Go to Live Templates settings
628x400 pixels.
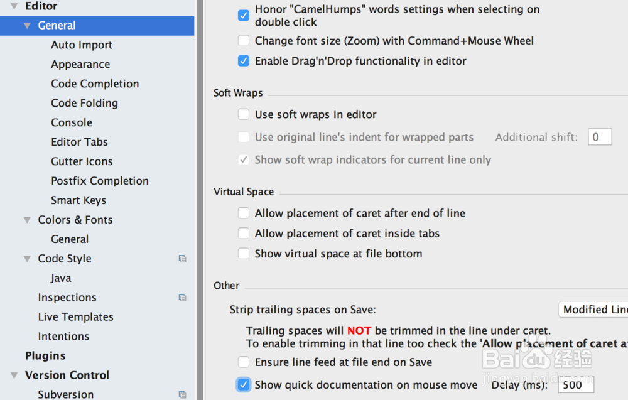[75, 317]
